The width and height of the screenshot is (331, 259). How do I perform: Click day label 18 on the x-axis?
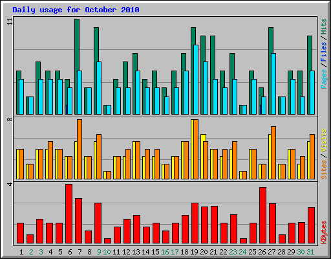coord(184,252)
